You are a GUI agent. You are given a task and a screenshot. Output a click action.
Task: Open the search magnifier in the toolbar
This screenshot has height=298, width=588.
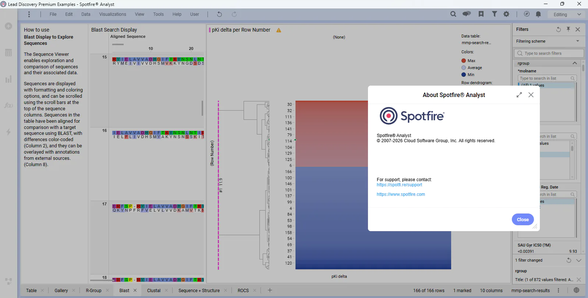point(453,14)
